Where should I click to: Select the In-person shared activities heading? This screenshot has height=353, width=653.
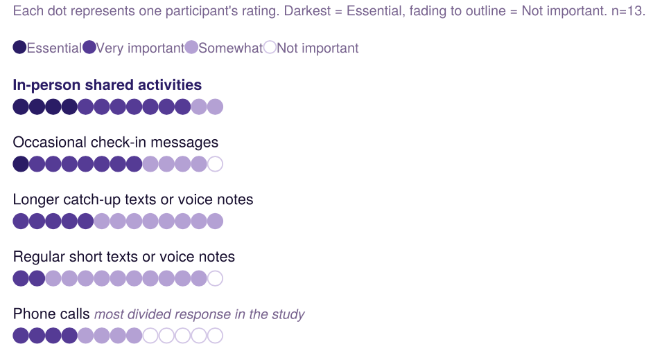pos(107,85)
